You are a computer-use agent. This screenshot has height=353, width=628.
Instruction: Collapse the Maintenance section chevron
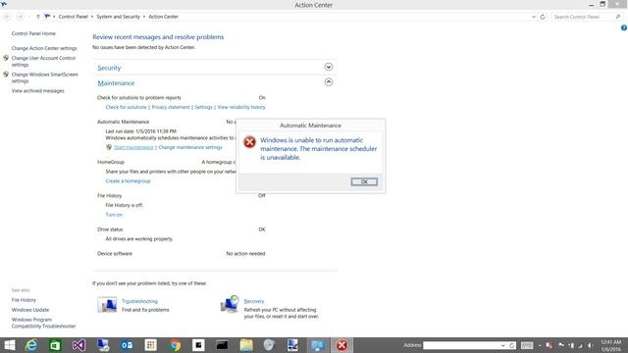[x=329, y=82]
